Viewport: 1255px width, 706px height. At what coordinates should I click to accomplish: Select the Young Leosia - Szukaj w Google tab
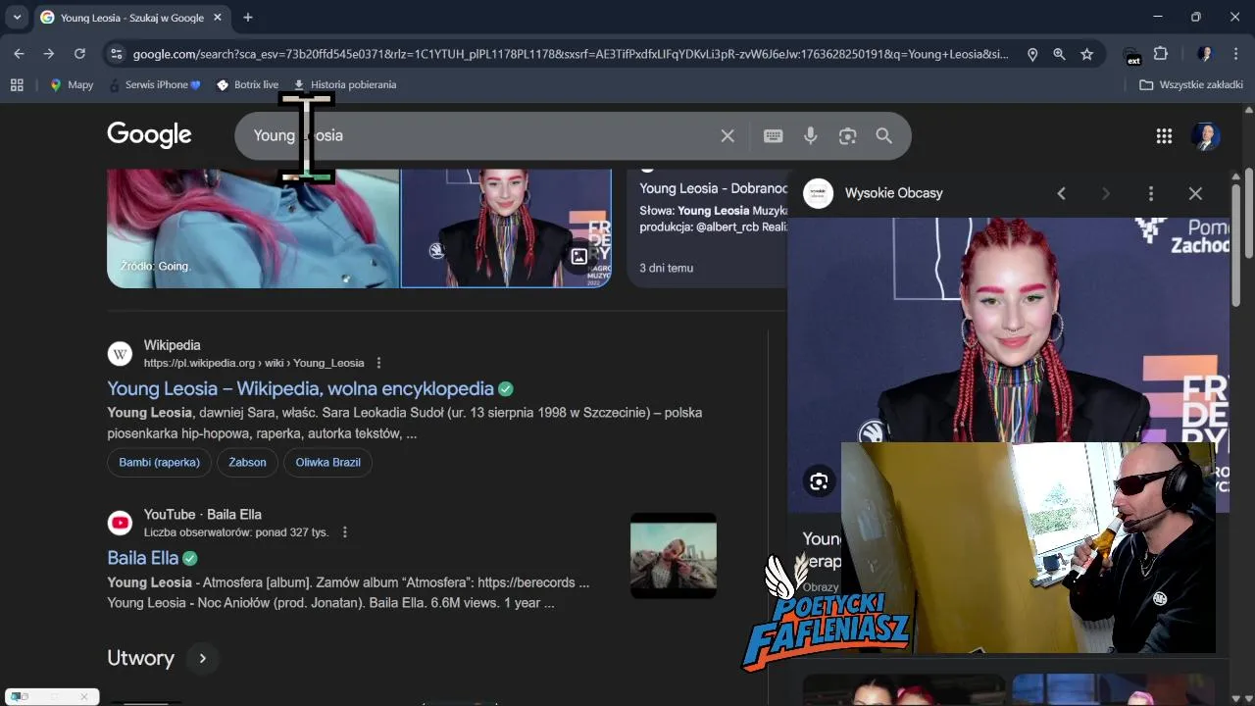tap(131, 18)
